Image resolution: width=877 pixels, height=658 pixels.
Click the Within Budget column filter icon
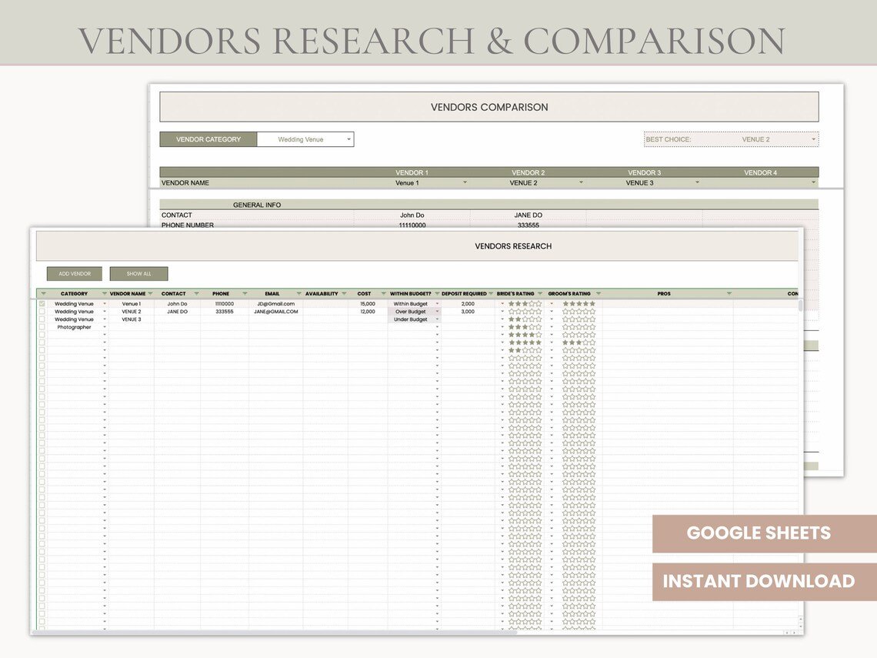click(x=437, y=294)
